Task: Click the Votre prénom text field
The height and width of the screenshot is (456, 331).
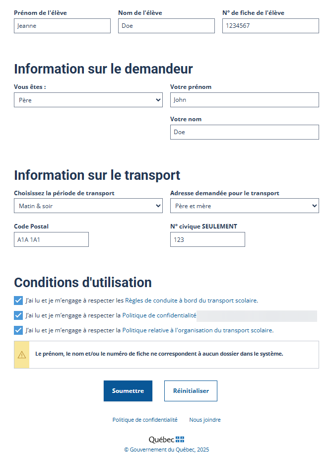Action: [x=245, y=100]
